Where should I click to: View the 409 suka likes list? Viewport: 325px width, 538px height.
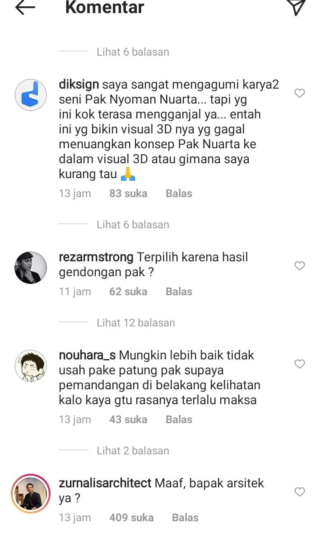pos(131,518)
